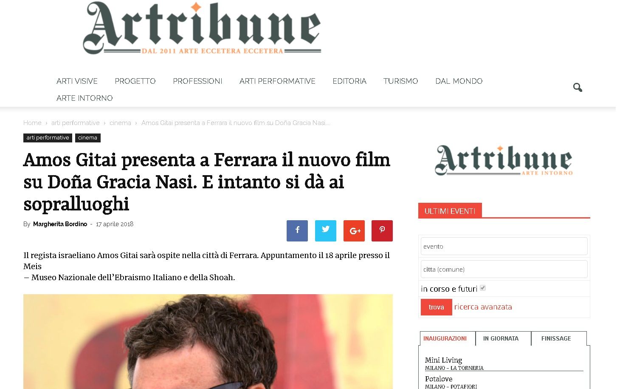Open the 'cinema' category tag
The image size is (617, 389).
click(87, 137)
